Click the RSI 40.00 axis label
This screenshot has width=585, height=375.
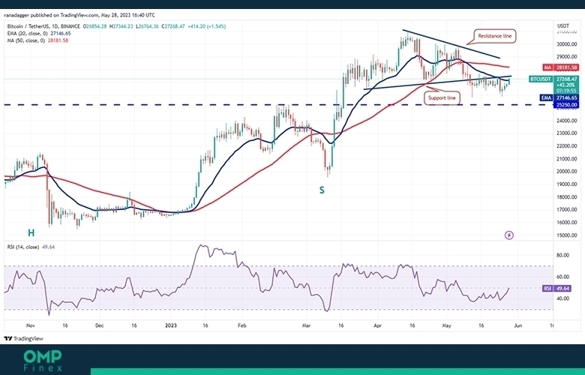563,298
